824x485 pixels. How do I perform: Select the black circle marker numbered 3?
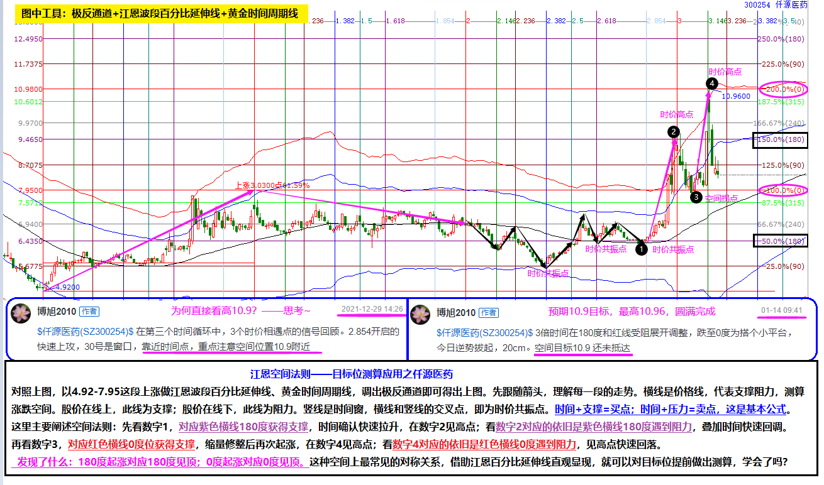coord(696,197)
